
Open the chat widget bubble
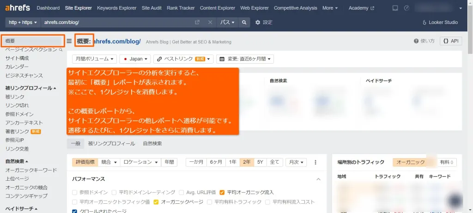455,200
